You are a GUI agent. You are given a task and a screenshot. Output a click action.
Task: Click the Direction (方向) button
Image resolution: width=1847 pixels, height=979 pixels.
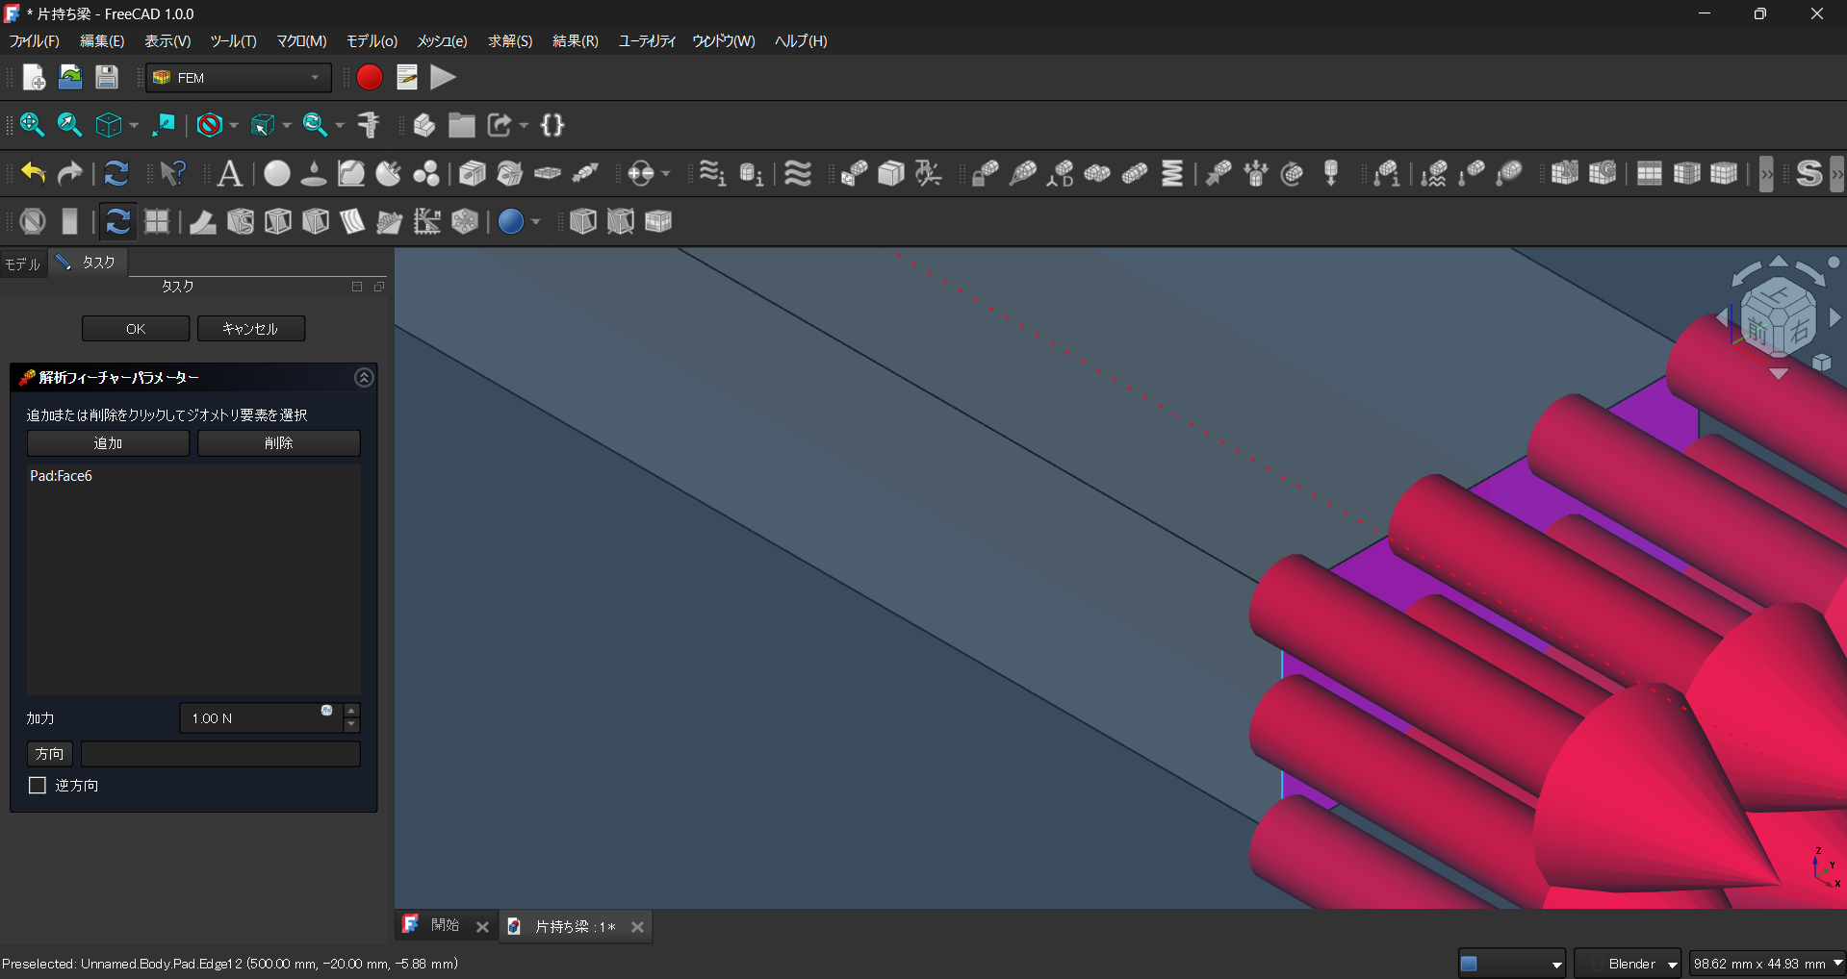49,754
